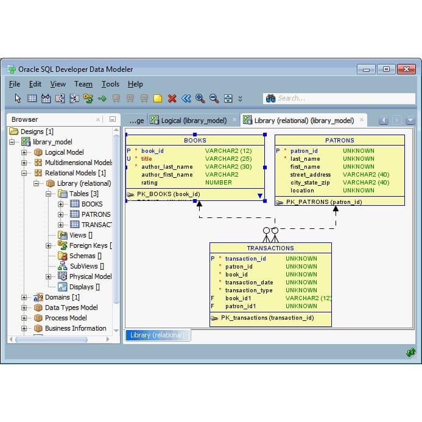Click the yellow New Note icon
This screenshot has height=422, width=422.
[158, 98]
